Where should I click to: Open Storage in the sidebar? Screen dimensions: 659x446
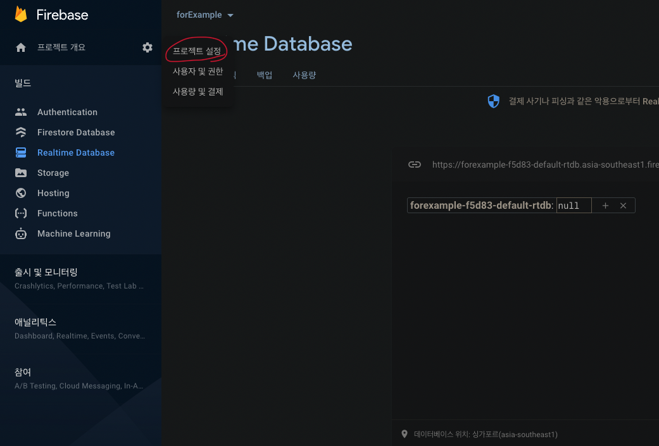tap(53, 173)
